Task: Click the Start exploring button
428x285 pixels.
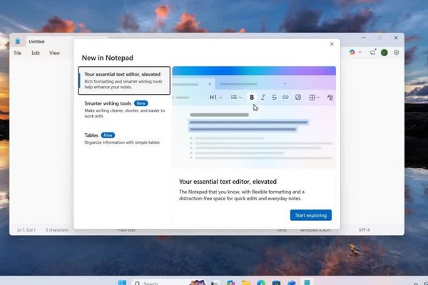Action: 310,215
